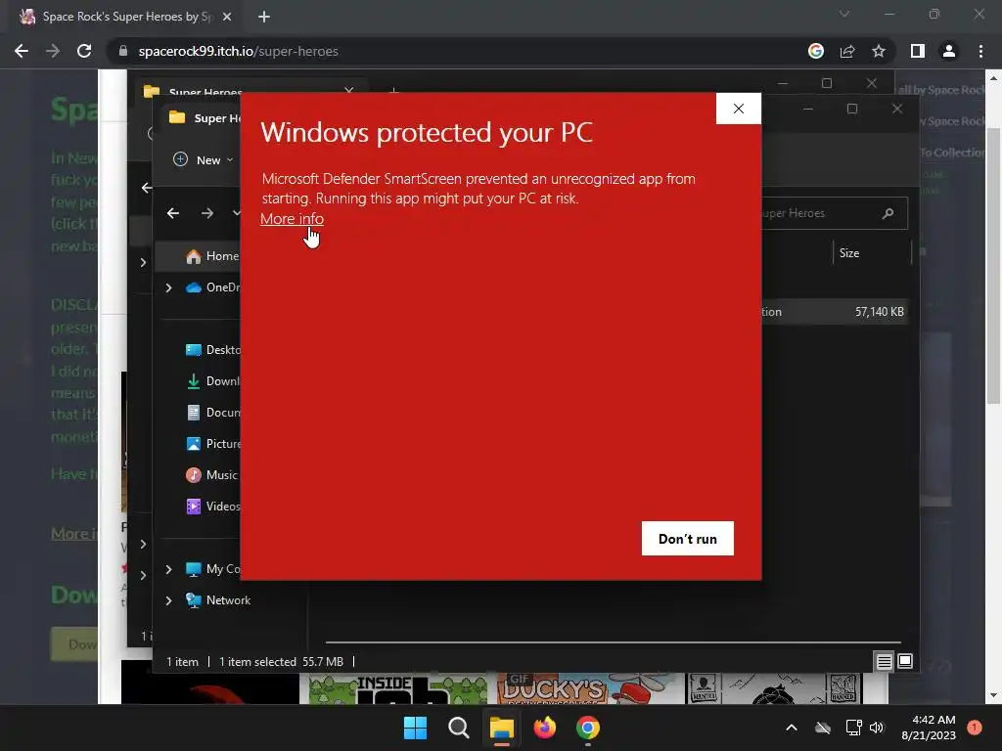Click the Don't run button
Image resolution: width=1002 pixels, height=751 pixels.
[x=688, y=539]
